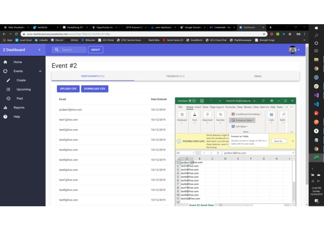Open Excel Number percent icon

click(x=220, y=115)
